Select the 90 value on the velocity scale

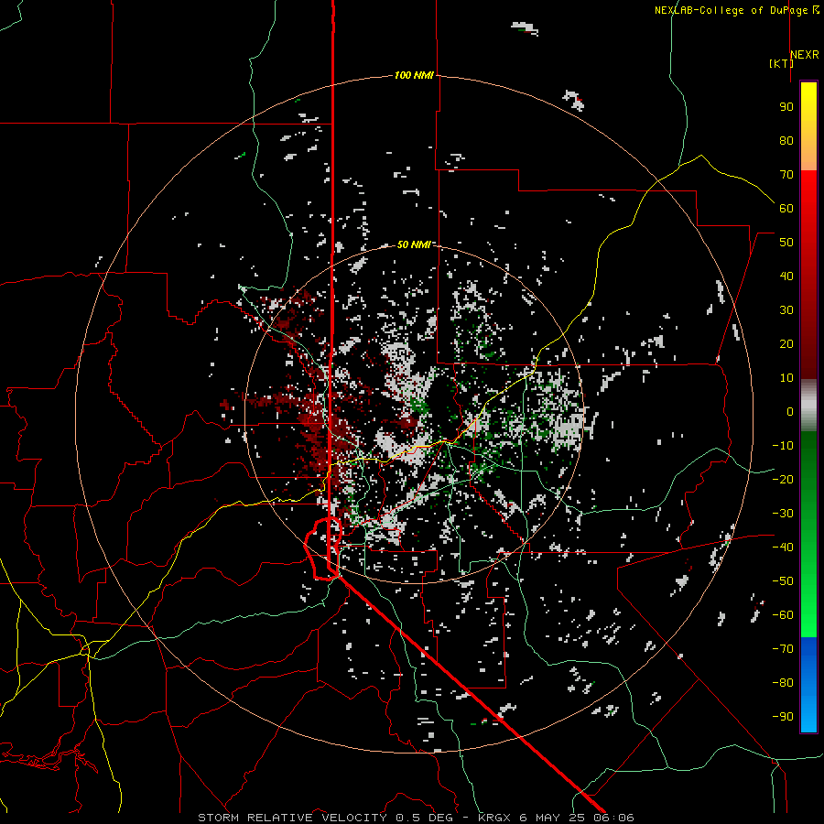(786, 107)
